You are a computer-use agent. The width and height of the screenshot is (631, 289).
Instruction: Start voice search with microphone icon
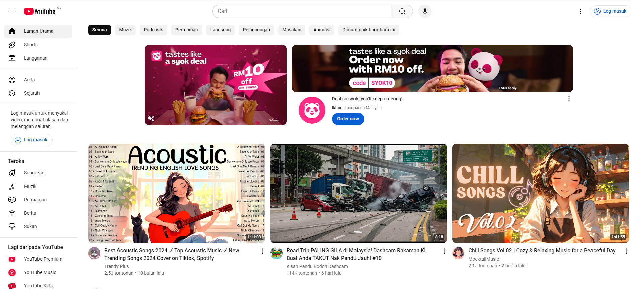(425, 11)
